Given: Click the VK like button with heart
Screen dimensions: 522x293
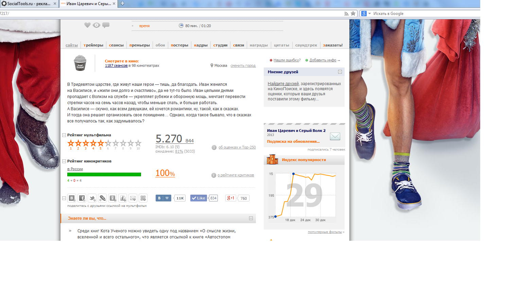Looking at the screenshot, I should tap(163, 198).
